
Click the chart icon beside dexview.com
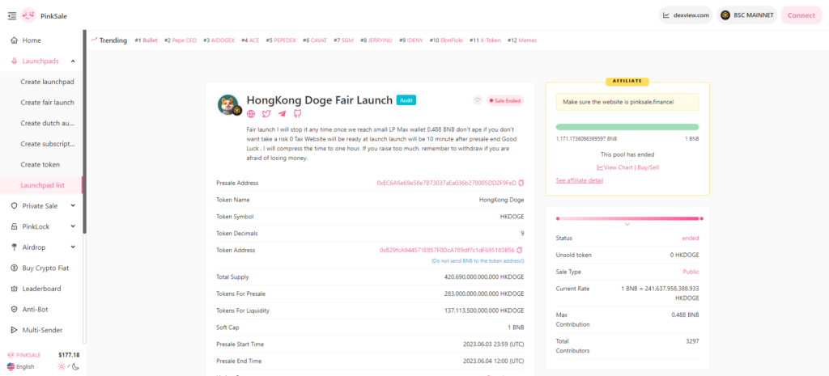[667, 15]
